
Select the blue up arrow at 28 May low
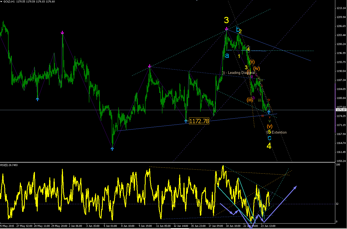click(x=38, y=99)
